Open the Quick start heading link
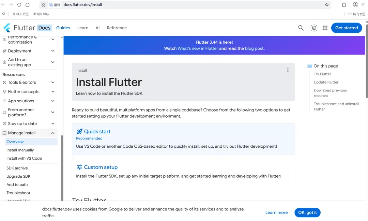 coord(97,132)
